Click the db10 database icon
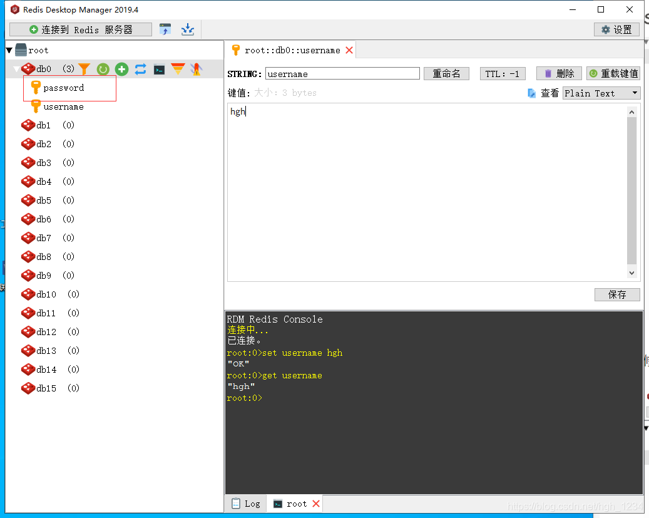The height and width of the screenshot is (518, 649). tap(28, 294)
